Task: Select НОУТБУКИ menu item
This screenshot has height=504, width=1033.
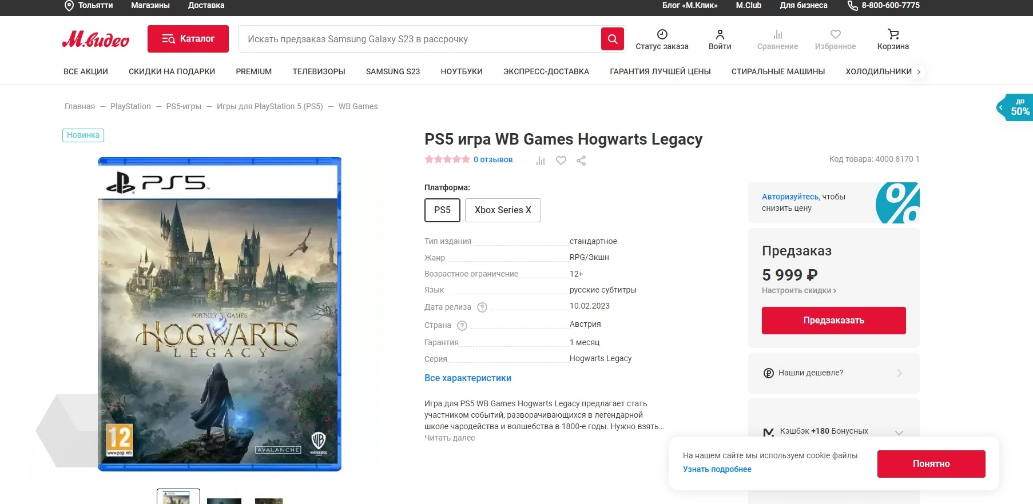Action: [462, 71]
